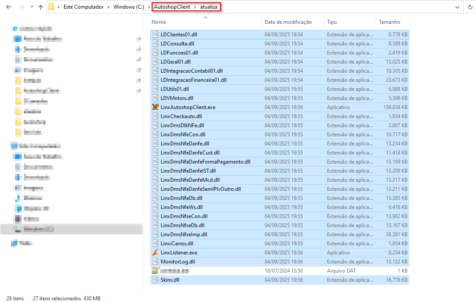Select file name LinxDmsNfseImp.dll

click(184, 235)
